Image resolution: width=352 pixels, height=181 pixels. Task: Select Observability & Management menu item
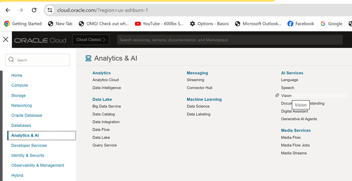point(38,165)
